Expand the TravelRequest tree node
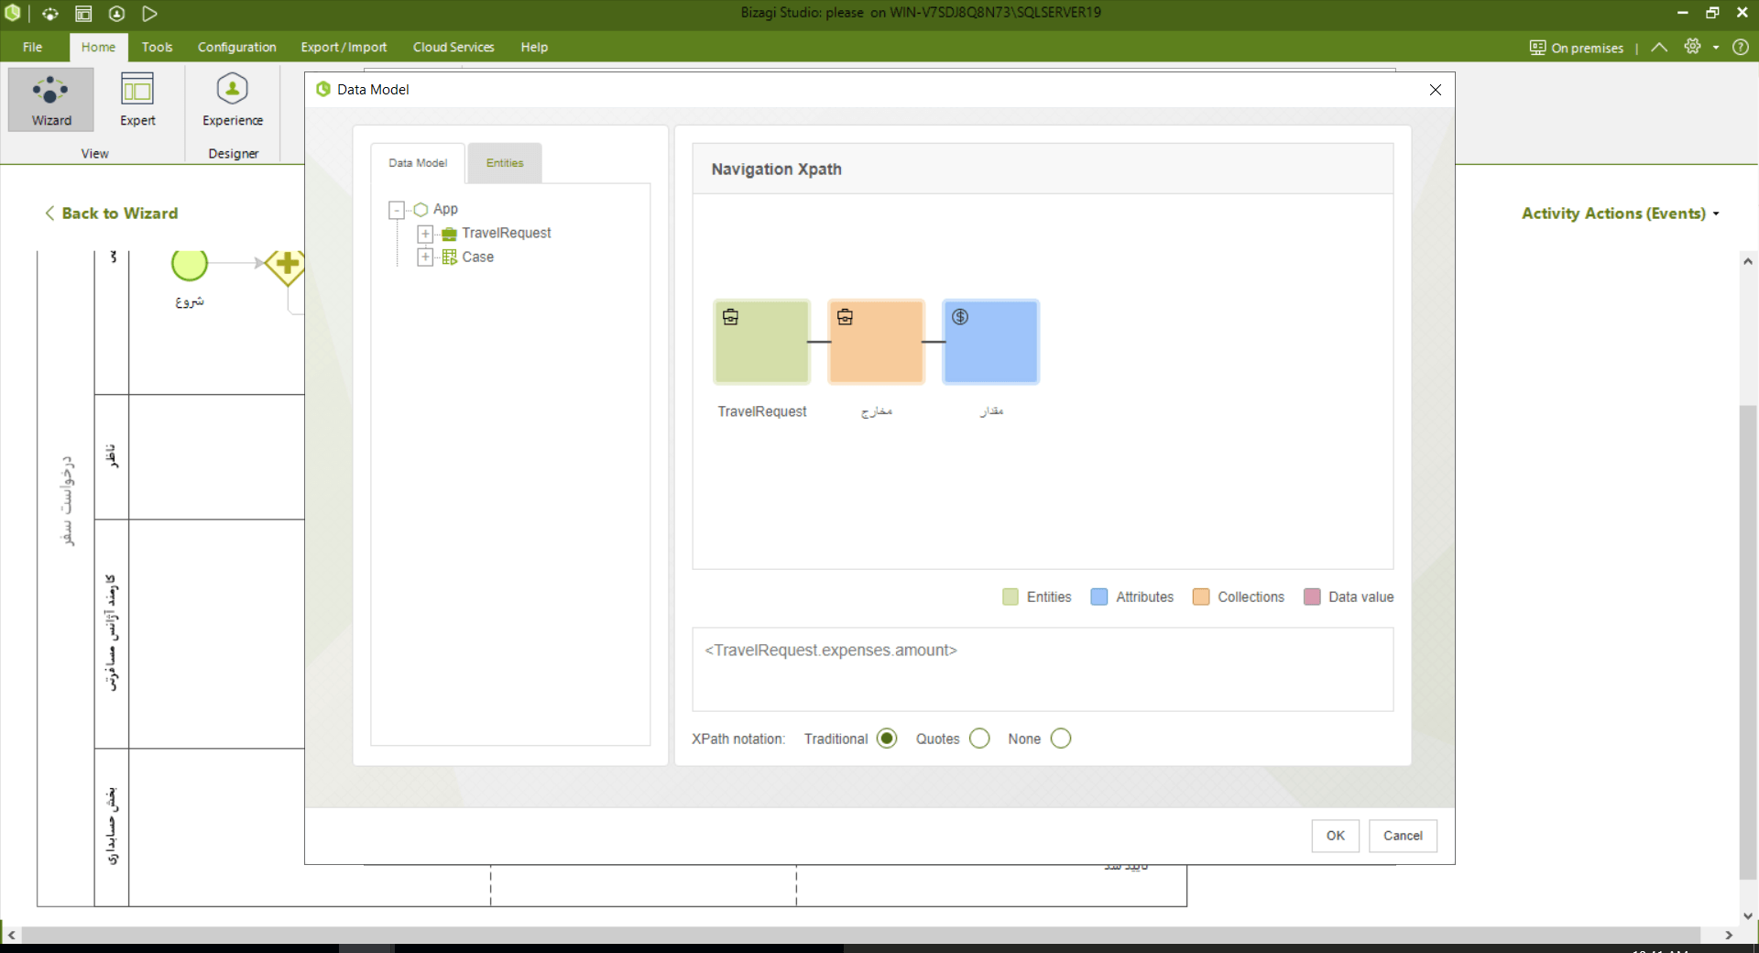The width and height of the screenshot is (1759, 953). coord(425,234)
